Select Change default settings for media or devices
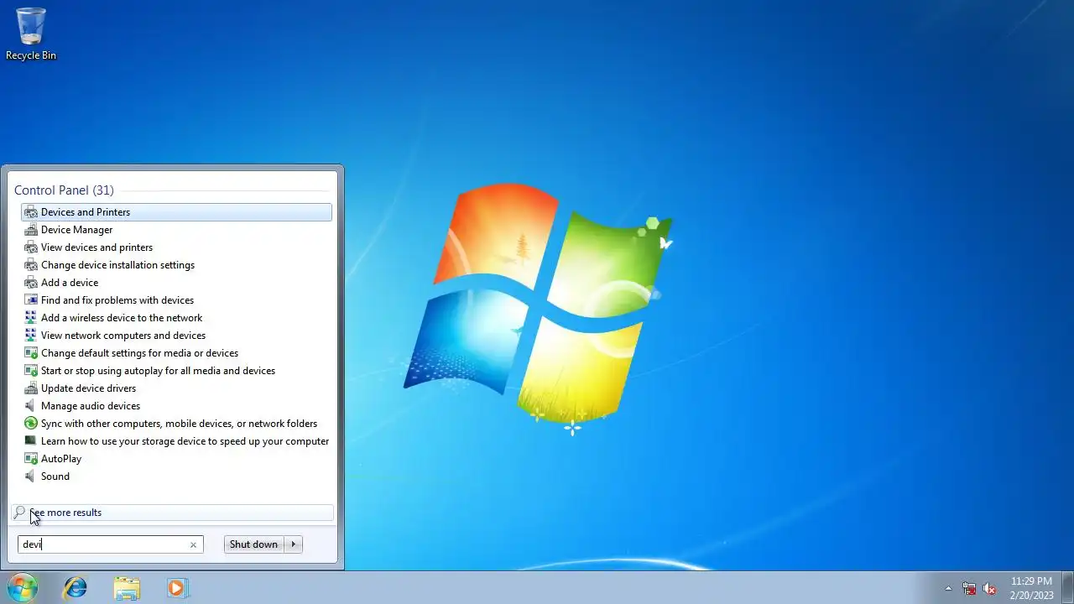Image resolution: width=1074 pixels, height=604 pixels. (x=176, y=353)
